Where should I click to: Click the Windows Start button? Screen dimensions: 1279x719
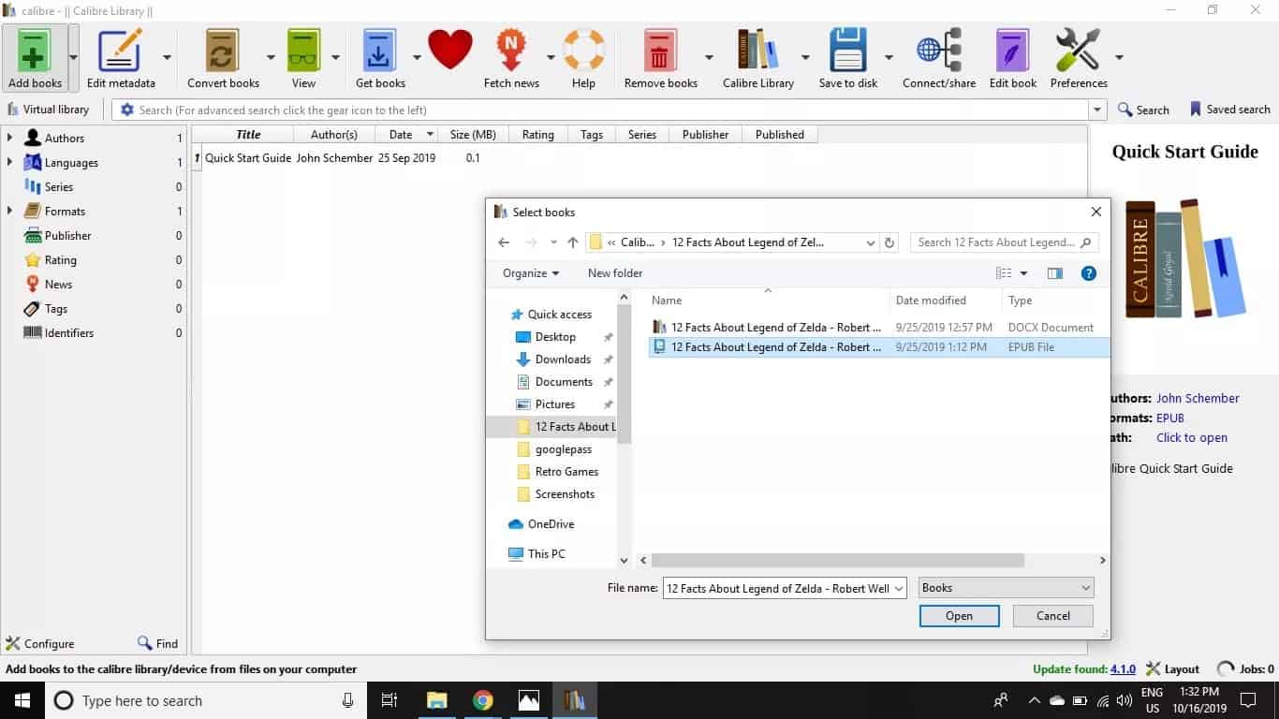[22, 700]
